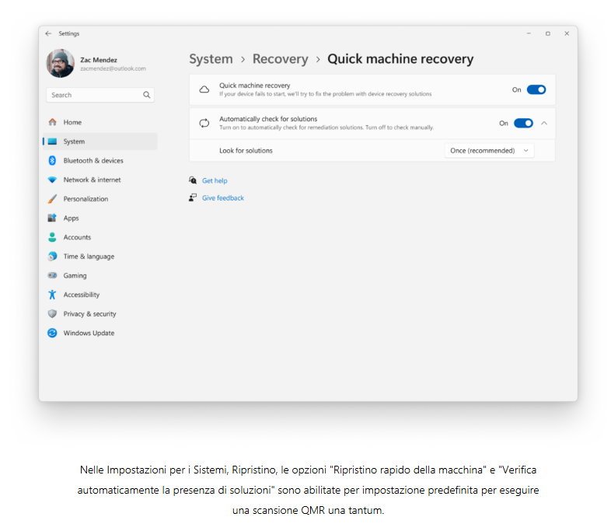Click the Network & internet wifi icon
611x524 pixels.
[52, 180]
